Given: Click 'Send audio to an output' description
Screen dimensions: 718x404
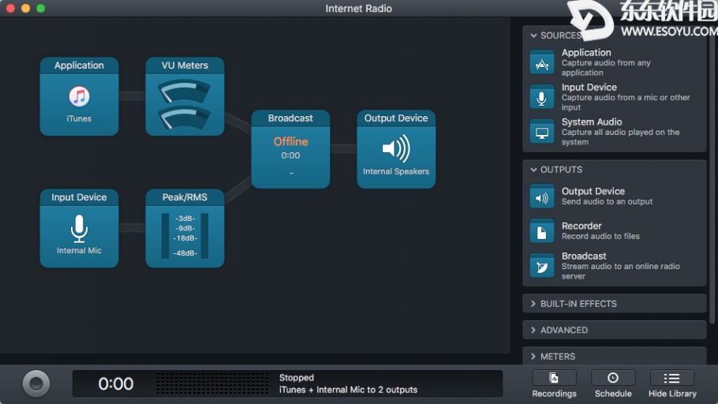Looking at the screenshot, I should [x=608, y=201].
